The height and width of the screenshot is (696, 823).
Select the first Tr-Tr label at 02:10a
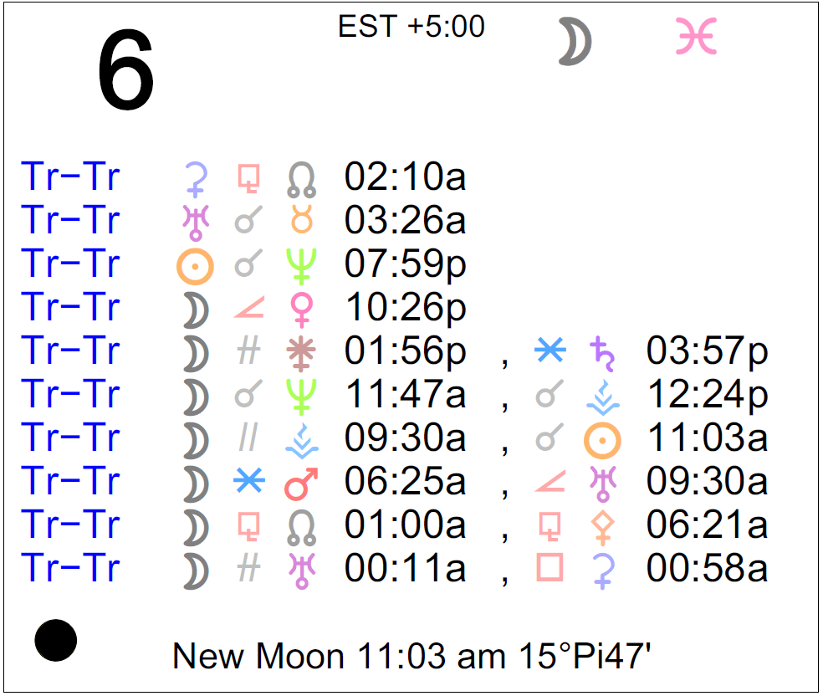pos(71,178)
